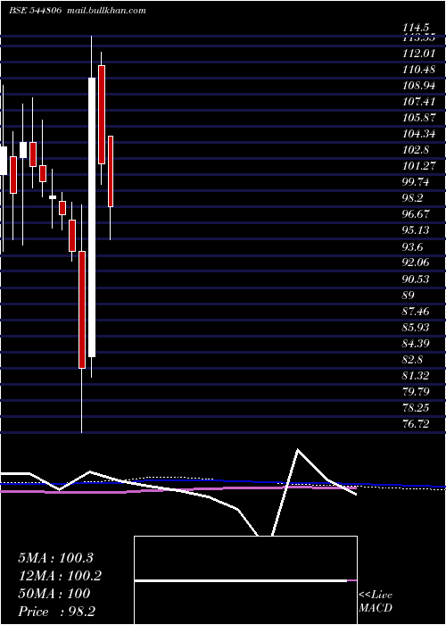Click the 'BSE 544806 mail.bullkhan.com' header text
The width and height of the screenshot is (446, 625).
tap(78, 11)
